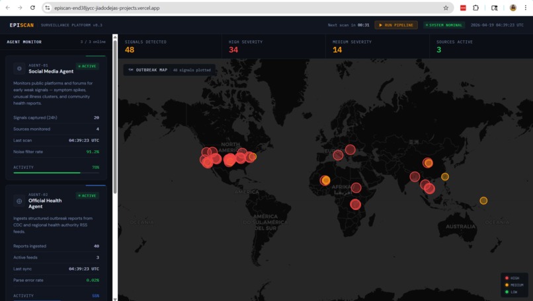Screen dimensions: 533x301
Task: Click the SIGNALS DETECTED 48 stat
Action: point(170,46)
